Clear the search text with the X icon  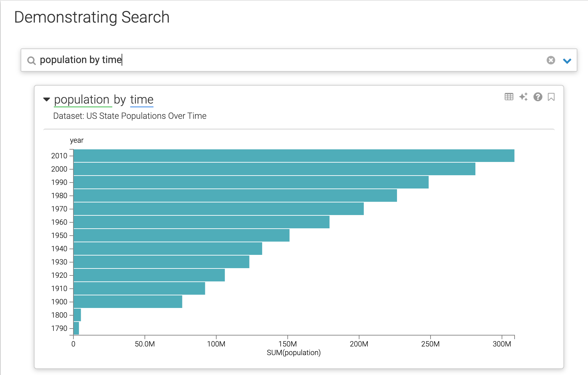click(x=550, y=60)
